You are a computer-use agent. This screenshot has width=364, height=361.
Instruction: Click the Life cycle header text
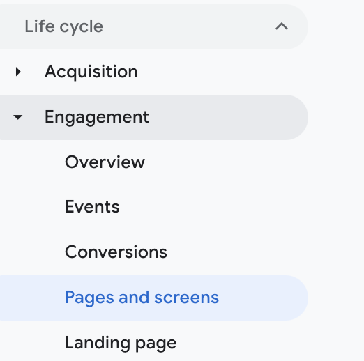coord(63,26)
